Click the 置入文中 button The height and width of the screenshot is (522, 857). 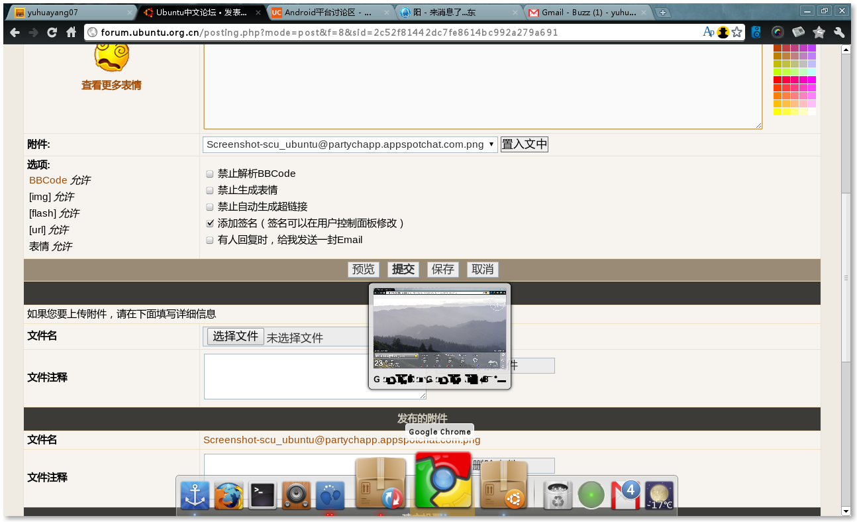click(x=525, y=144)
